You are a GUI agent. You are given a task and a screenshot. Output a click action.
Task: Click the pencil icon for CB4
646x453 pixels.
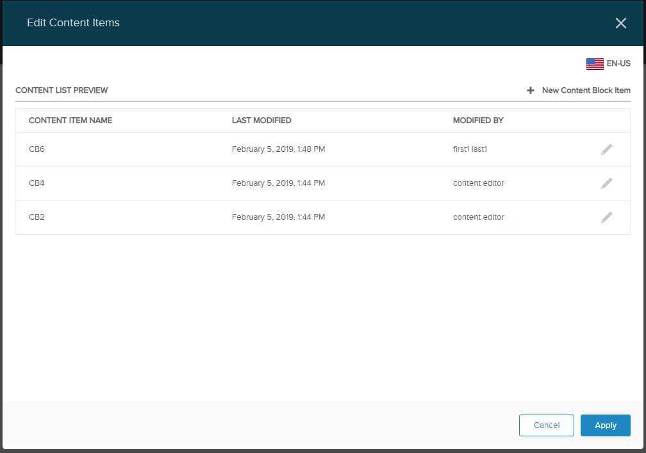(606, 183)
